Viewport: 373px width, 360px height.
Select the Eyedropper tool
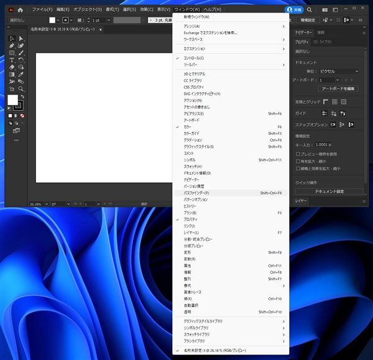pos(21,75)
